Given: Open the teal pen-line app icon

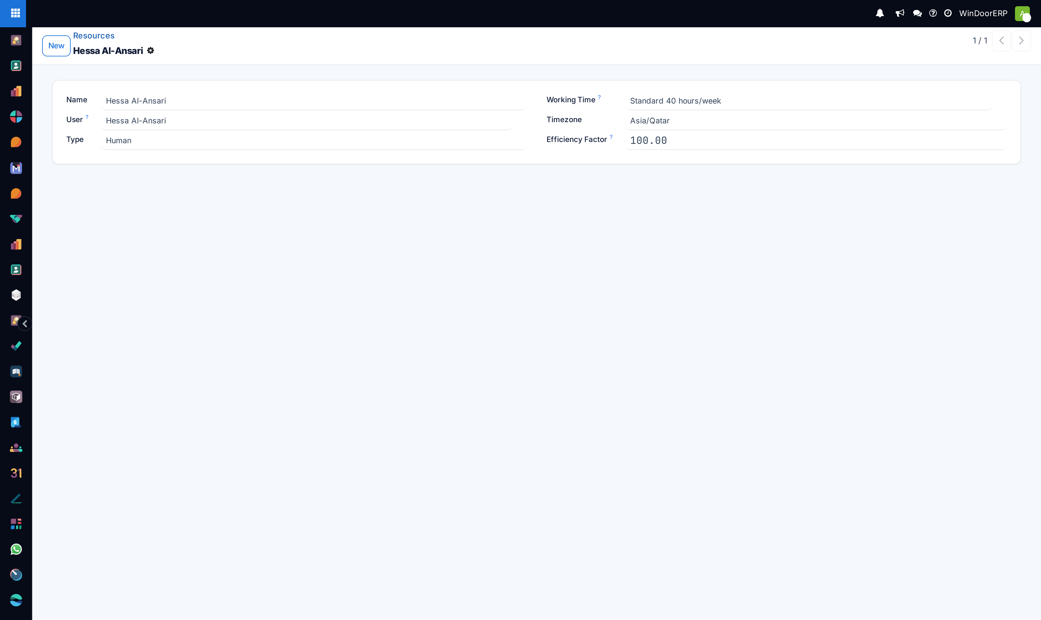Looking at the screenshot, I should coord(16,498).
